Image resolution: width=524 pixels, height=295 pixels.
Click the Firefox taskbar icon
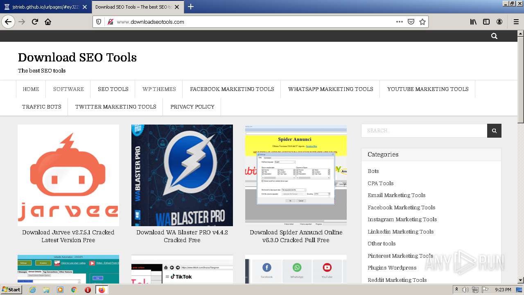pos(102,290)
